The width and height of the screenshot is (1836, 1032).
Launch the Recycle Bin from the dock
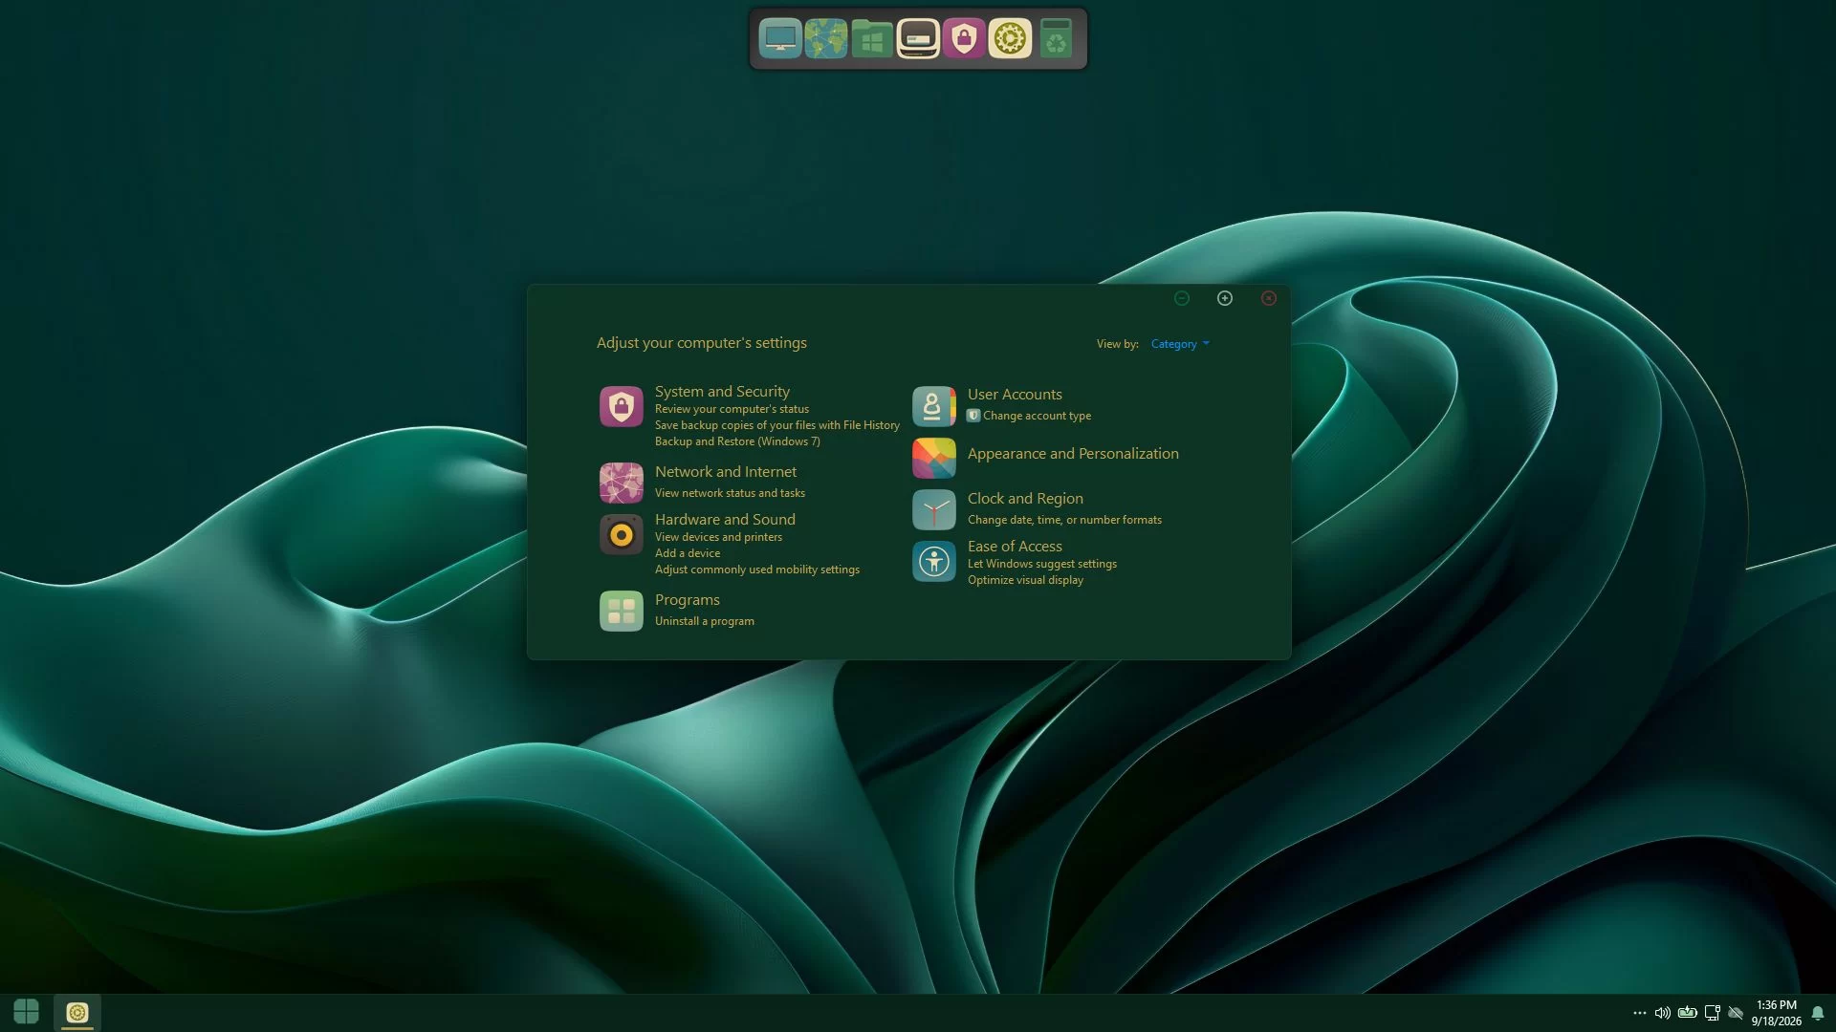point(1056,39)
